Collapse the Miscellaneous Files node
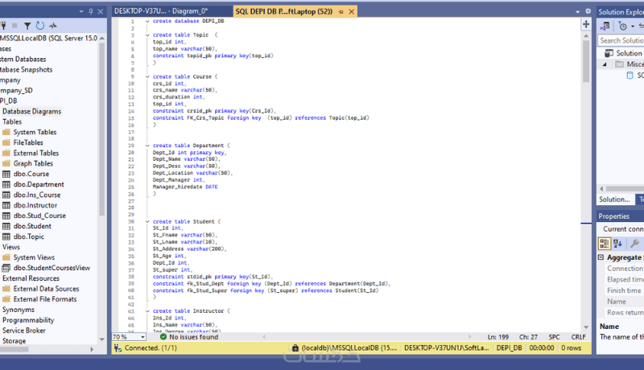Image resolution: width=644 pixels, height=370 pixels. (x=605, y=64)
